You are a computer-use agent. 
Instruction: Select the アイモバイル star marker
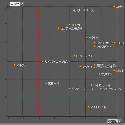pos(88,107)
